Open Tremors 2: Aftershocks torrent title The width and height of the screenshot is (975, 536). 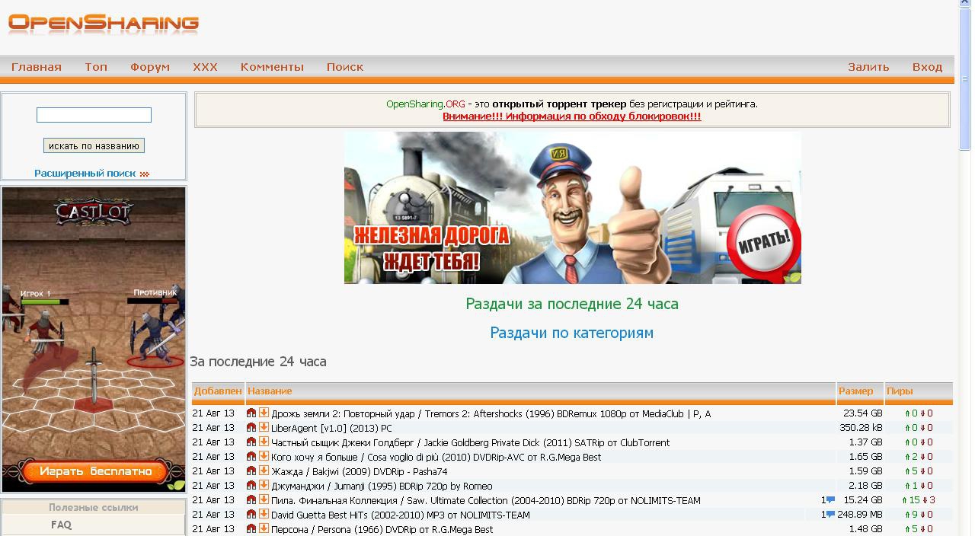pyautogui.click(x=491, y=413)
